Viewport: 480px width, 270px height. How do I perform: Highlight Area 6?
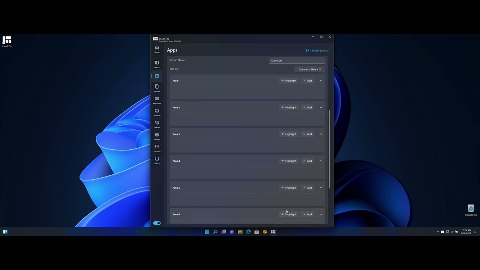289,214
